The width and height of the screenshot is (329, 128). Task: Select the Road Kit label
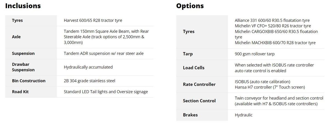click(x=20, y=92)
